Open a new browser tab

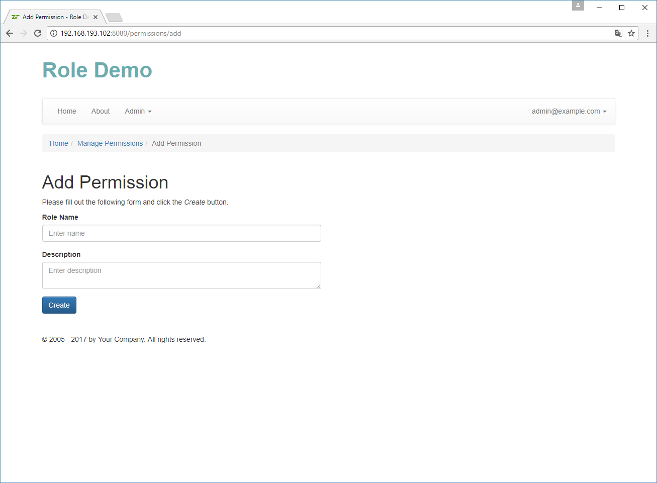(x=114, y=18)
